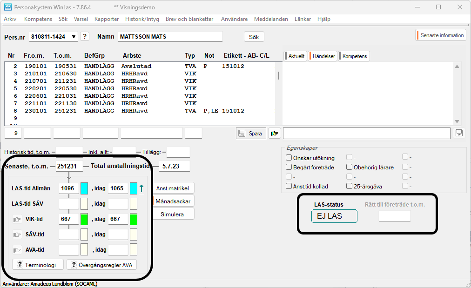Open the Rapporter menu

point(107,19)
